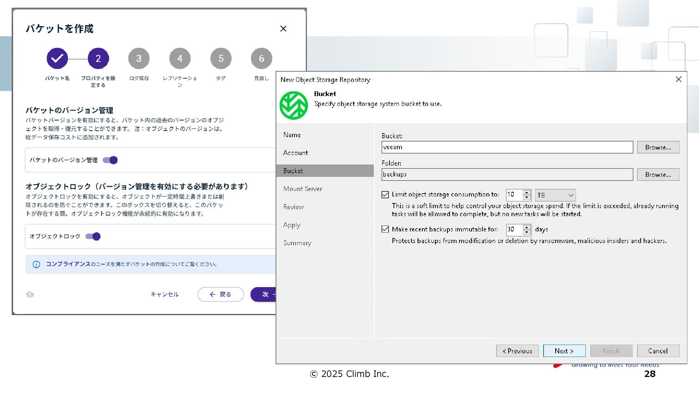Viewport: 699px width, 393px height.
Task: Click the completed step 1 checkmark circle
Action: coord(57,58)
